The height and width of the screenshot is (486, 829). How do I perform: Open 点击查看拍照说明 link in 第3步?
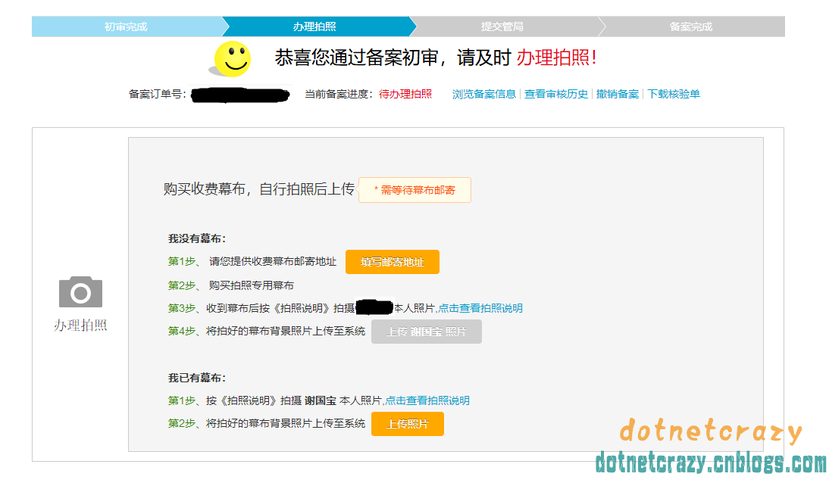tap(480, 308)
